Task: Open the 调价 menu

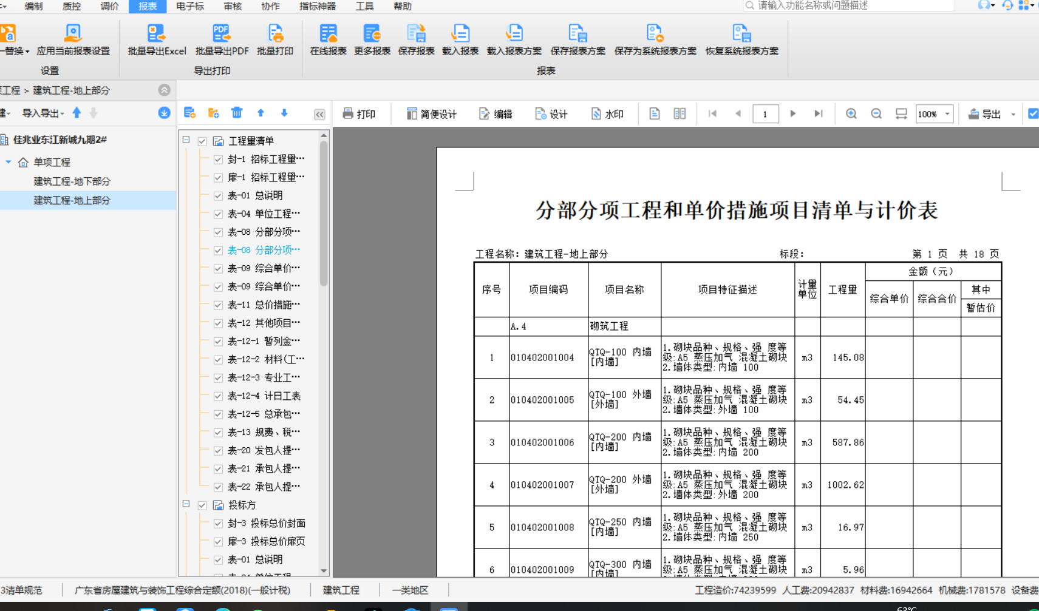Action: coord(109,6)
